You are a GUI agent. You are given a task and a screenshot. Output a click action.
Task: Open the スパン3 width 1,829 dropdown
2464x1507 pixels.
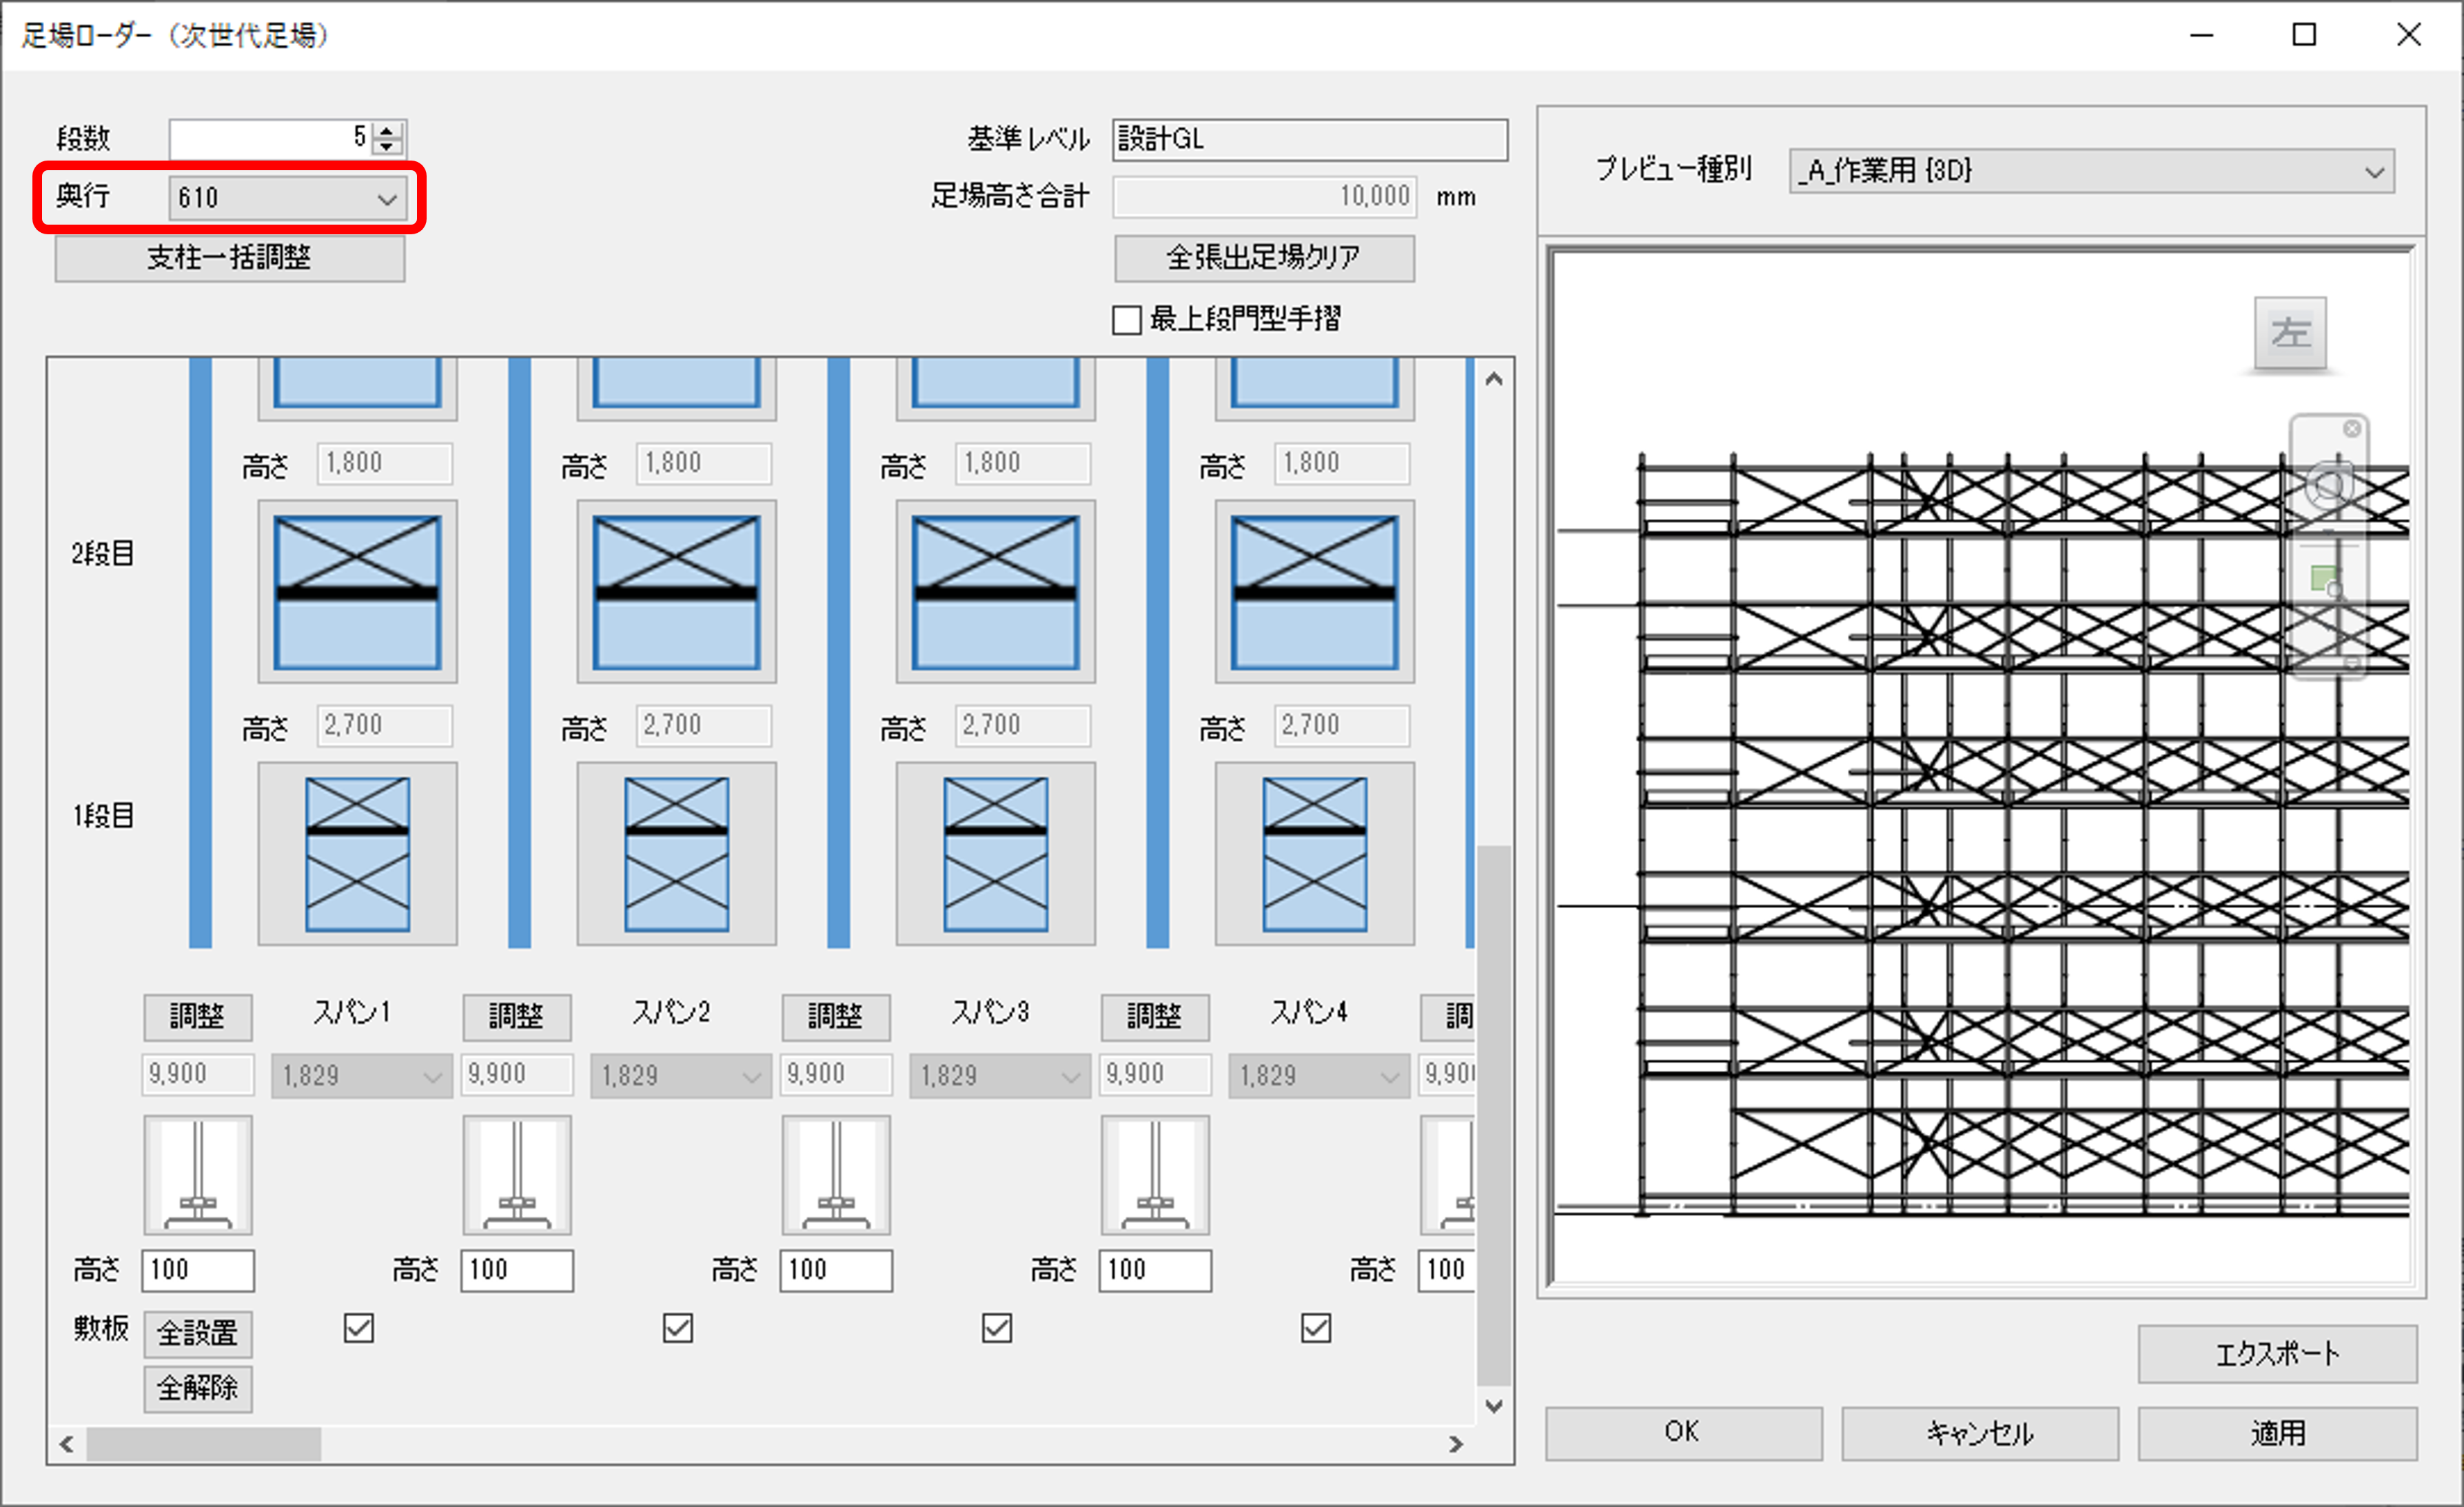1000,1076
